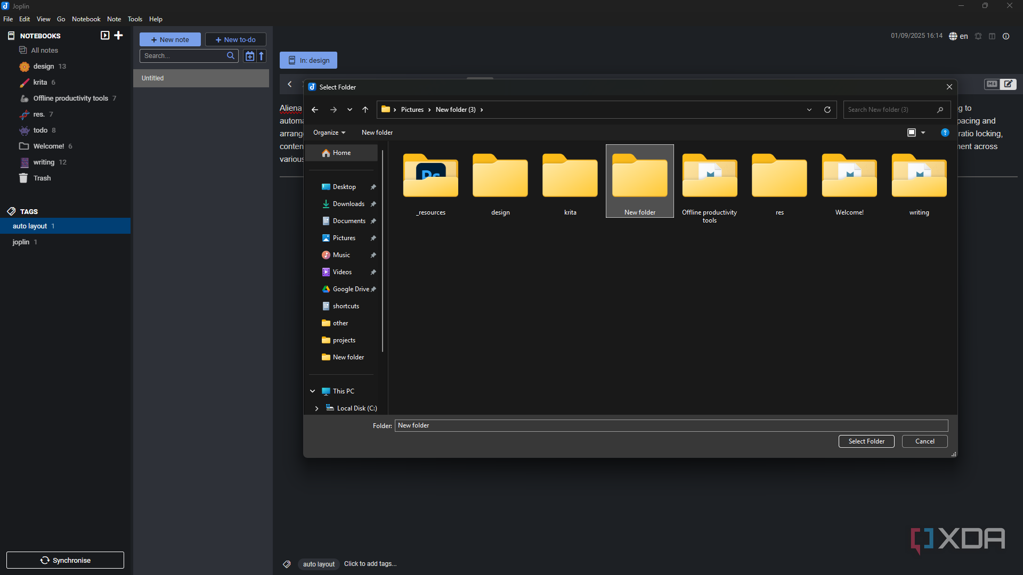Open the Organize dropdown

tap(329, 133)
